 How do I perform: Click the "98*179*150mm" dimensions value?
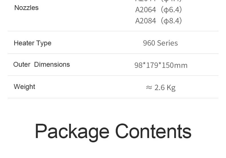click(x=161, y=65)
